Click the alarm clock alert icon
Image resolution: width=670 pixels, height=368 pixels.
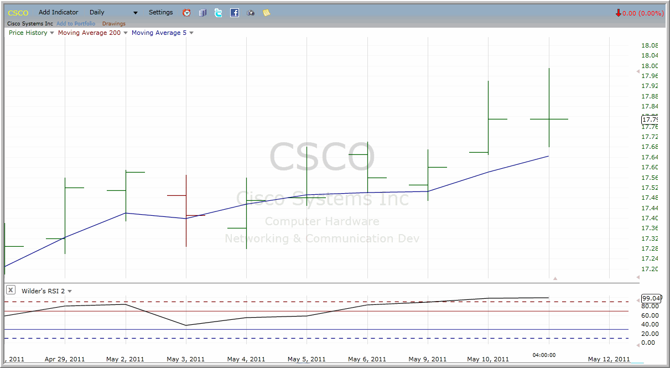[186, 13]
